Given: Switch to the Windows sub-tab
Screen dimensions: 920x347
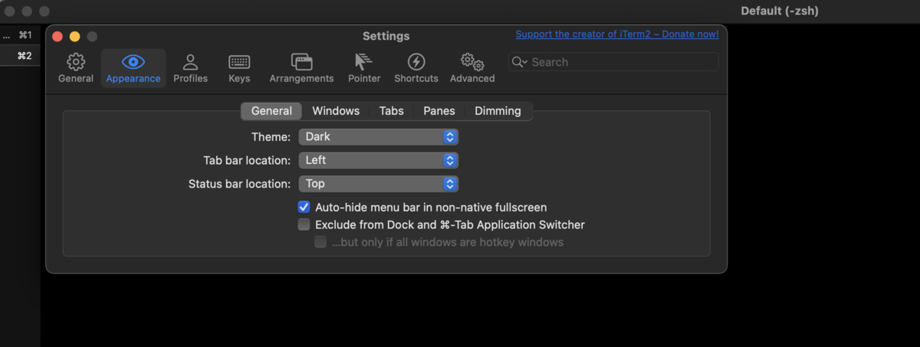Looking at the screenshot, I should (x=336, y=111).
